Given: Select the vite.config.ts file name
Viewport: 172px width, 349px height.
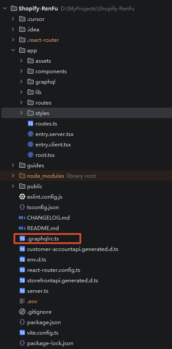Looking at the screenshot, I should pos(43,333).
